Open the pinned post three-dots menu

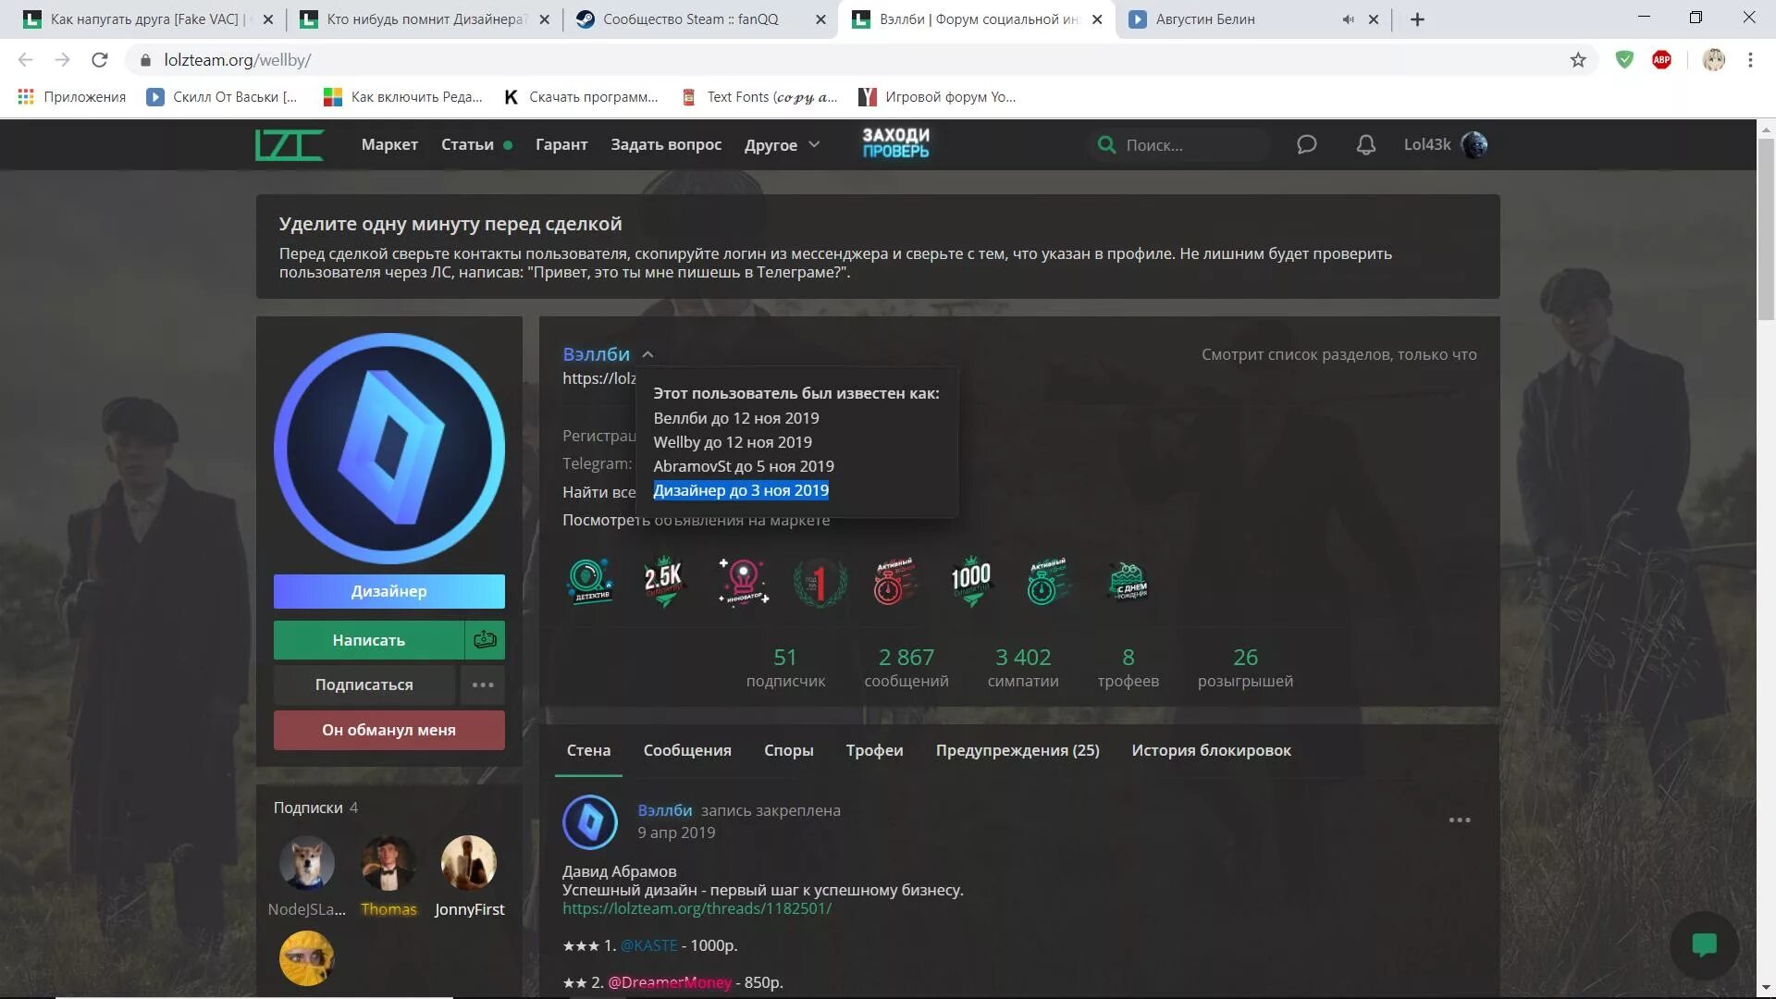click(x=1460, y=820)
